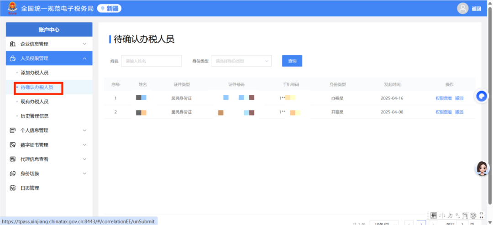This screenshot has height=225, width=493.
Task: Click the 代理信息查看 sidebar icon
Action: pos(13,159)
